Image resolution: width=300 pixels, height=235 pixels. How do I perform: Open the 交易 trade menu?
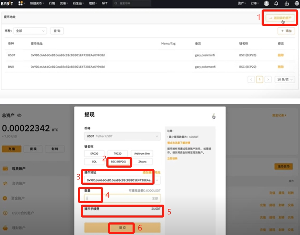(64, 3)
